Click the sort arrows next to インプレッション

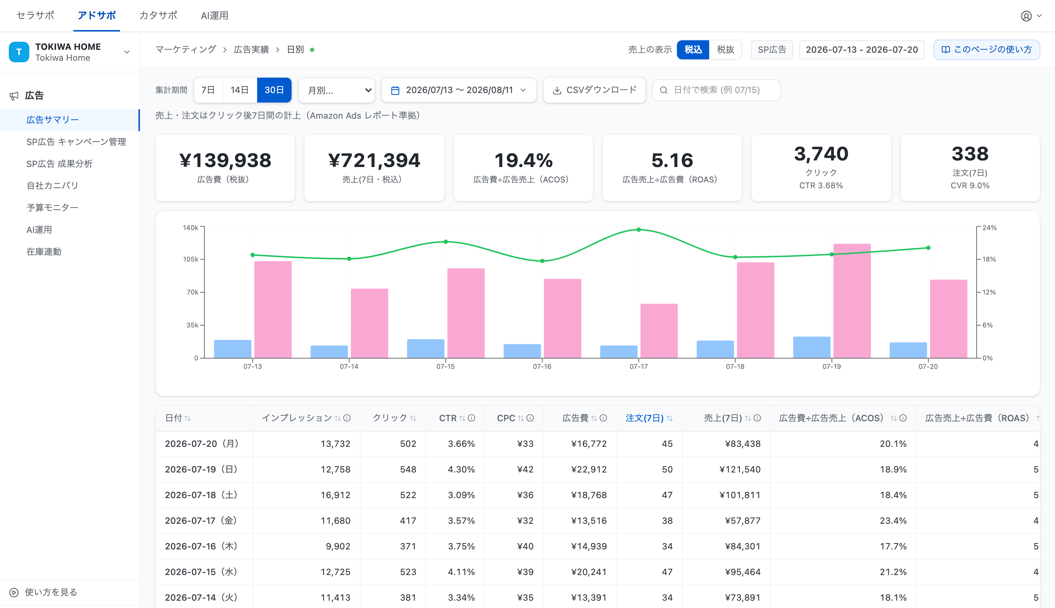tap(337, 418)
